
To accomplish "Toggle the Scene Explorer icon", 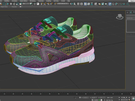I will pyautogui.click(x=78, y=4).
